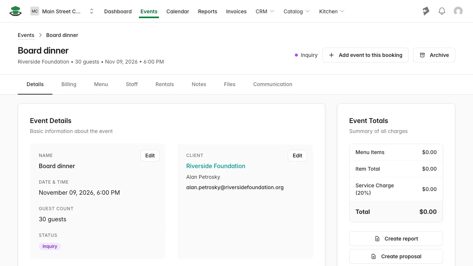This screenshot has height=266, width=473.
Task: Edit the client card
Action: [297, 156]
